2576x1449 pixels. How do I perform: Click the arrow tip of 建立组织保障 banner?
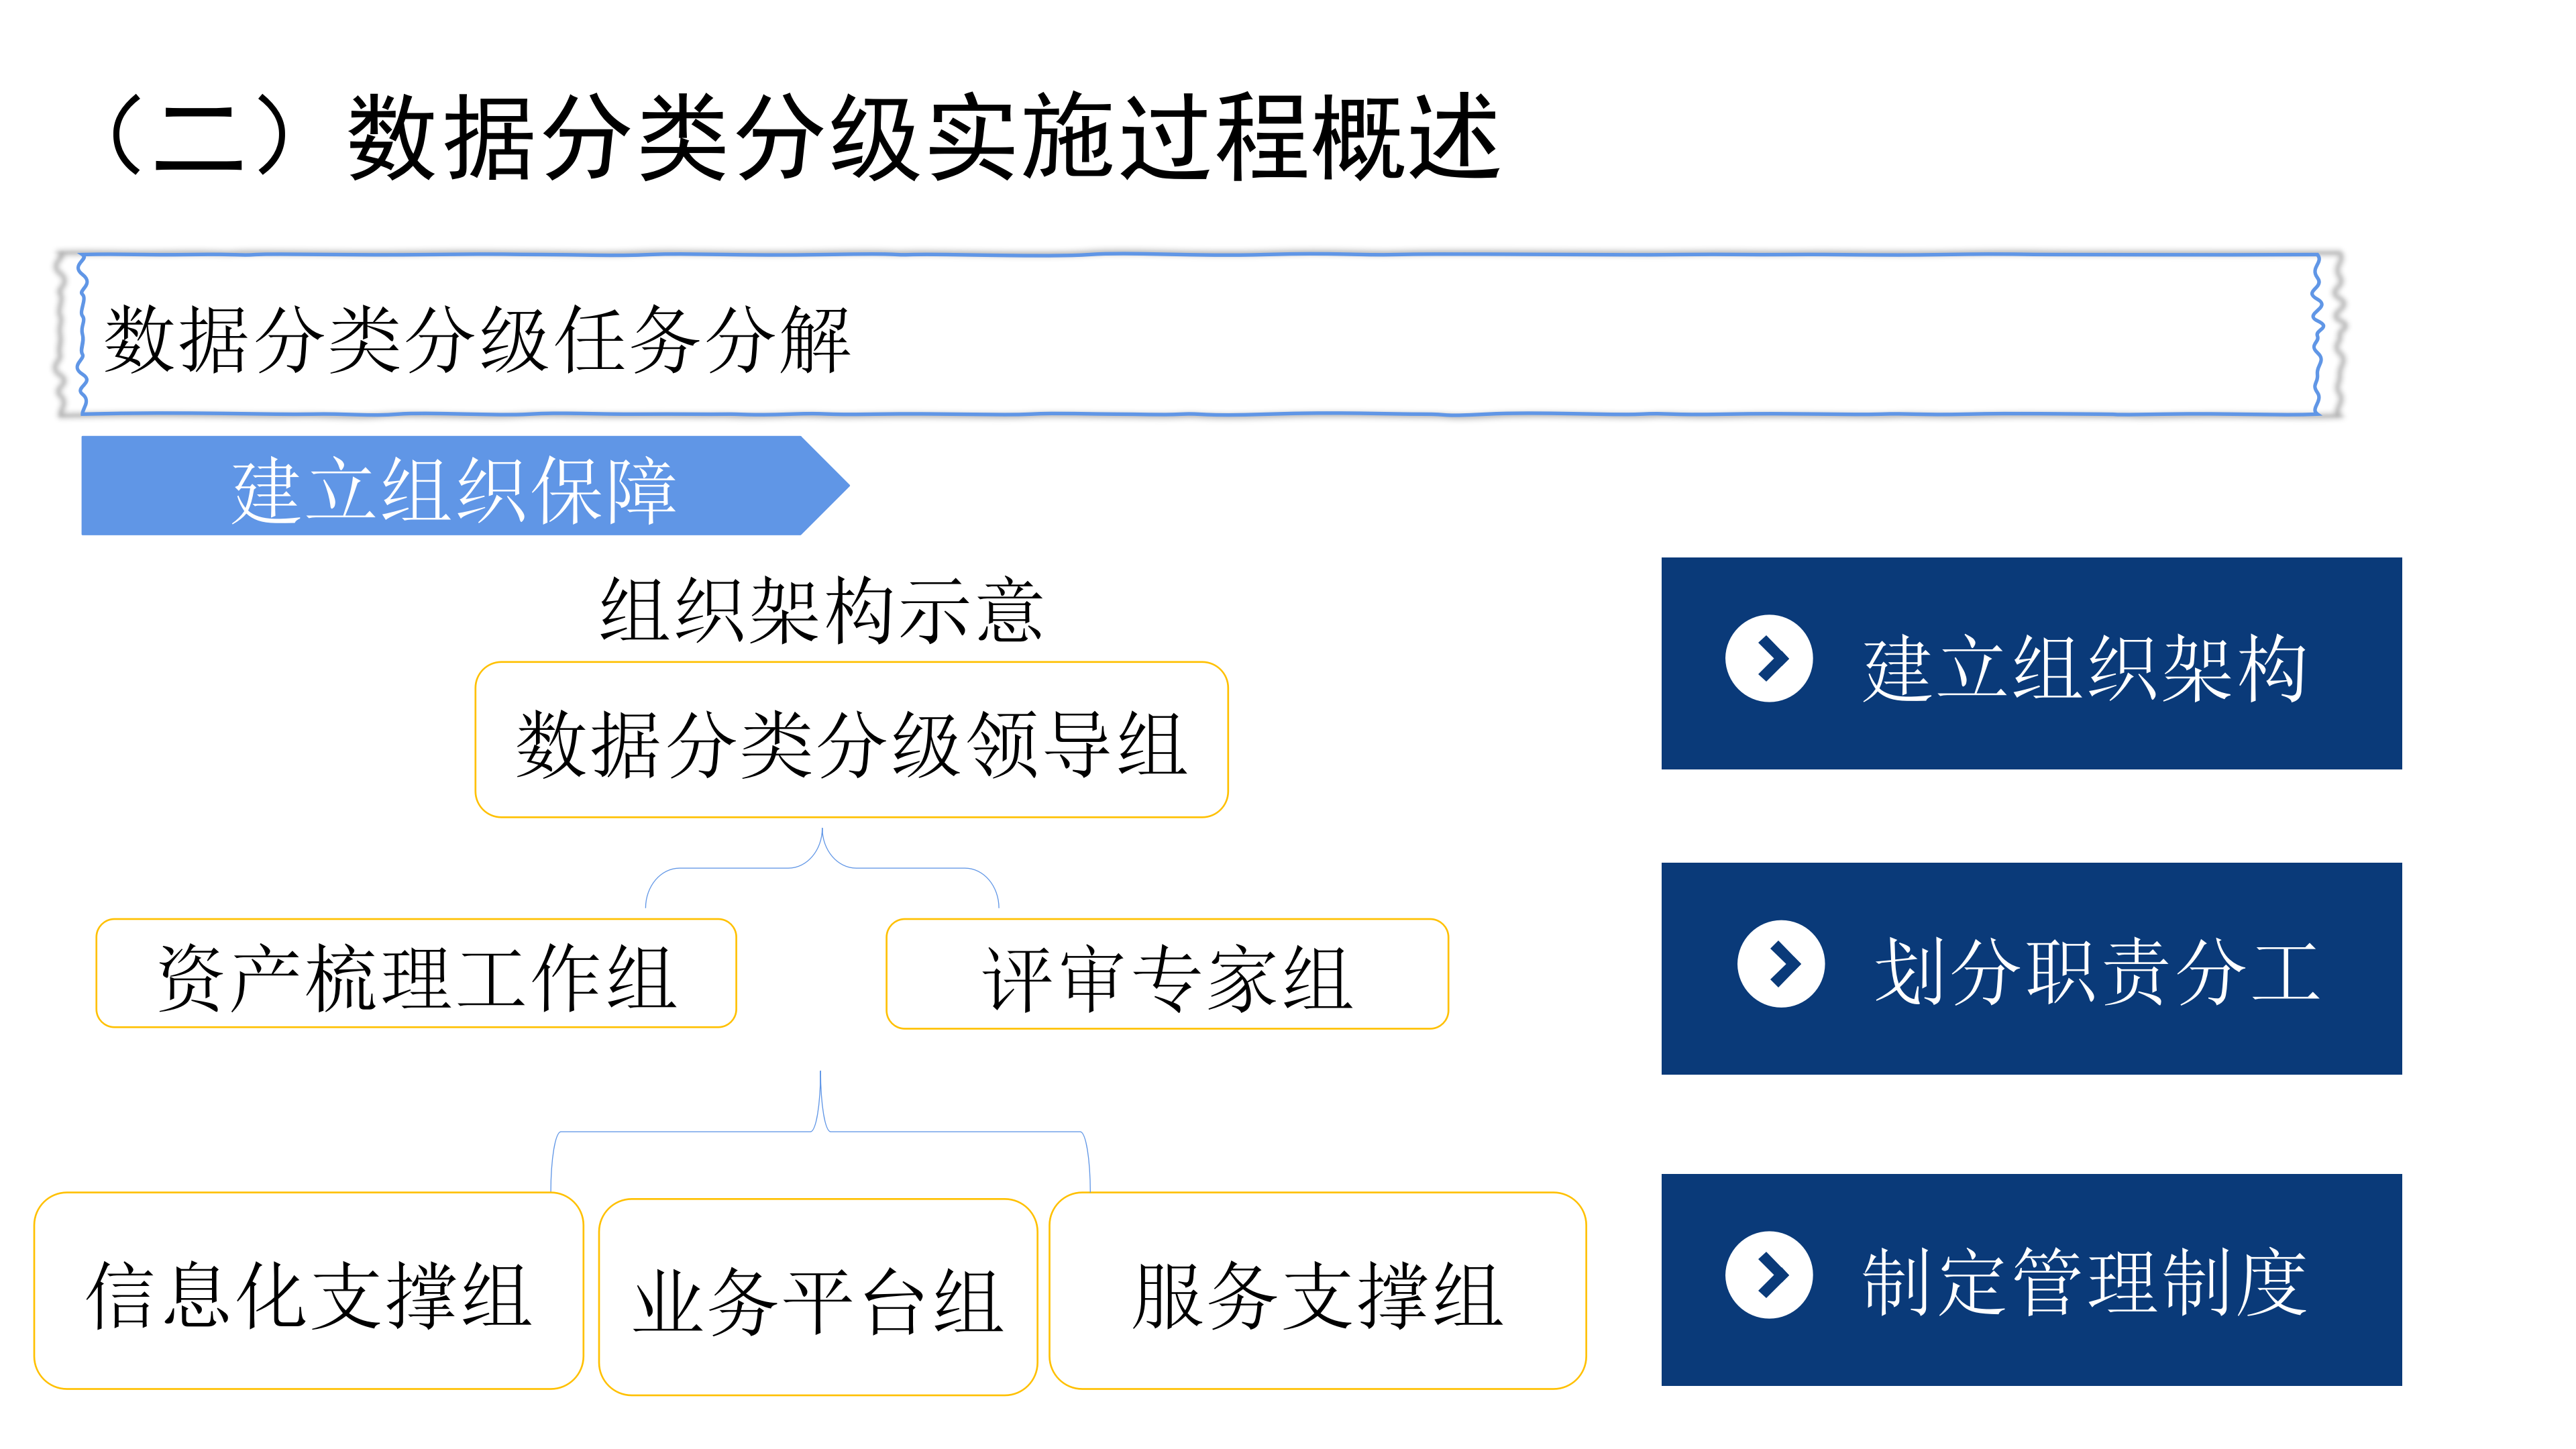(x=826, y=486)
